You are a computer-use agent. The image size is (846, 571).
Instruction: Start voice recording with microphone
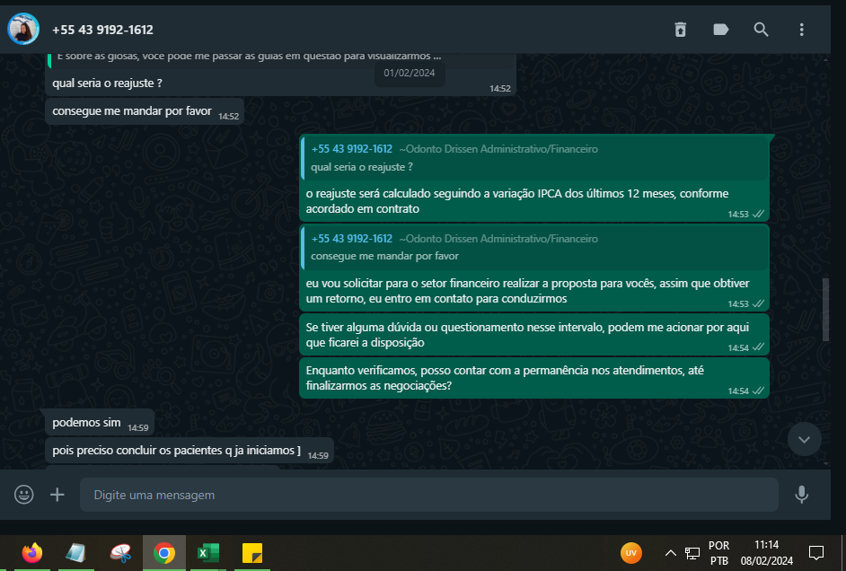(x=802, y=495)
